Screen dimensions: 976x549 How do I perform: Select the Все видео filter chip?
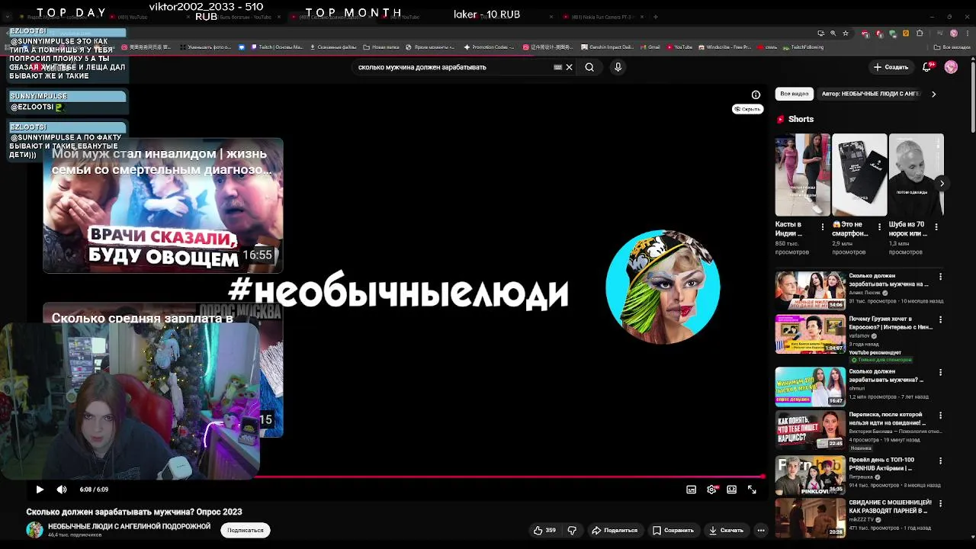[x=795, y=94]
